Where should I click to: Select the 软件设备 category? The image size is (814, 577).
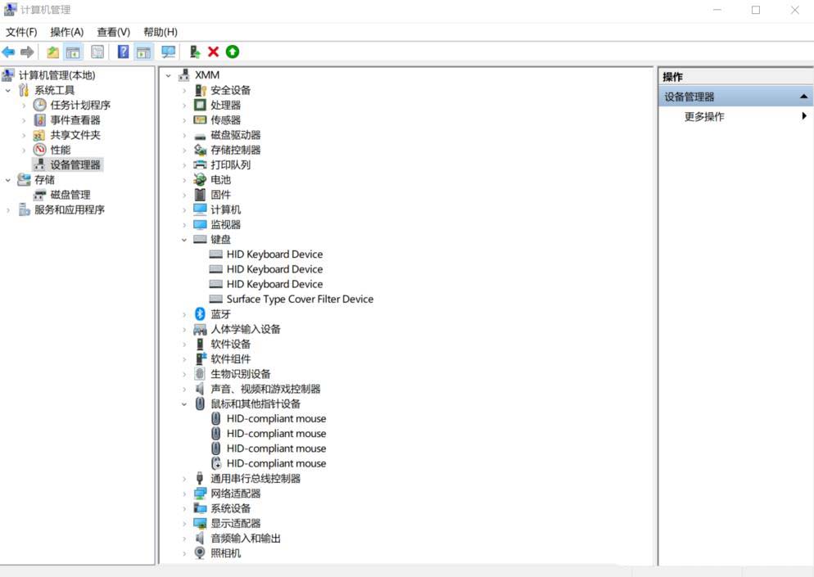tap(230, 344)
